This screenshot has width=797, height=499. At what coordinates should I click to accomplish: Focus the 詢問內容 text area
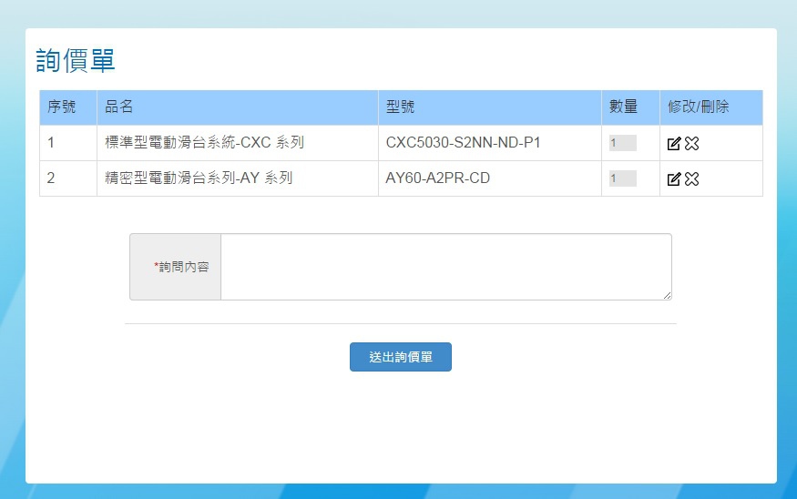(446, 267)
